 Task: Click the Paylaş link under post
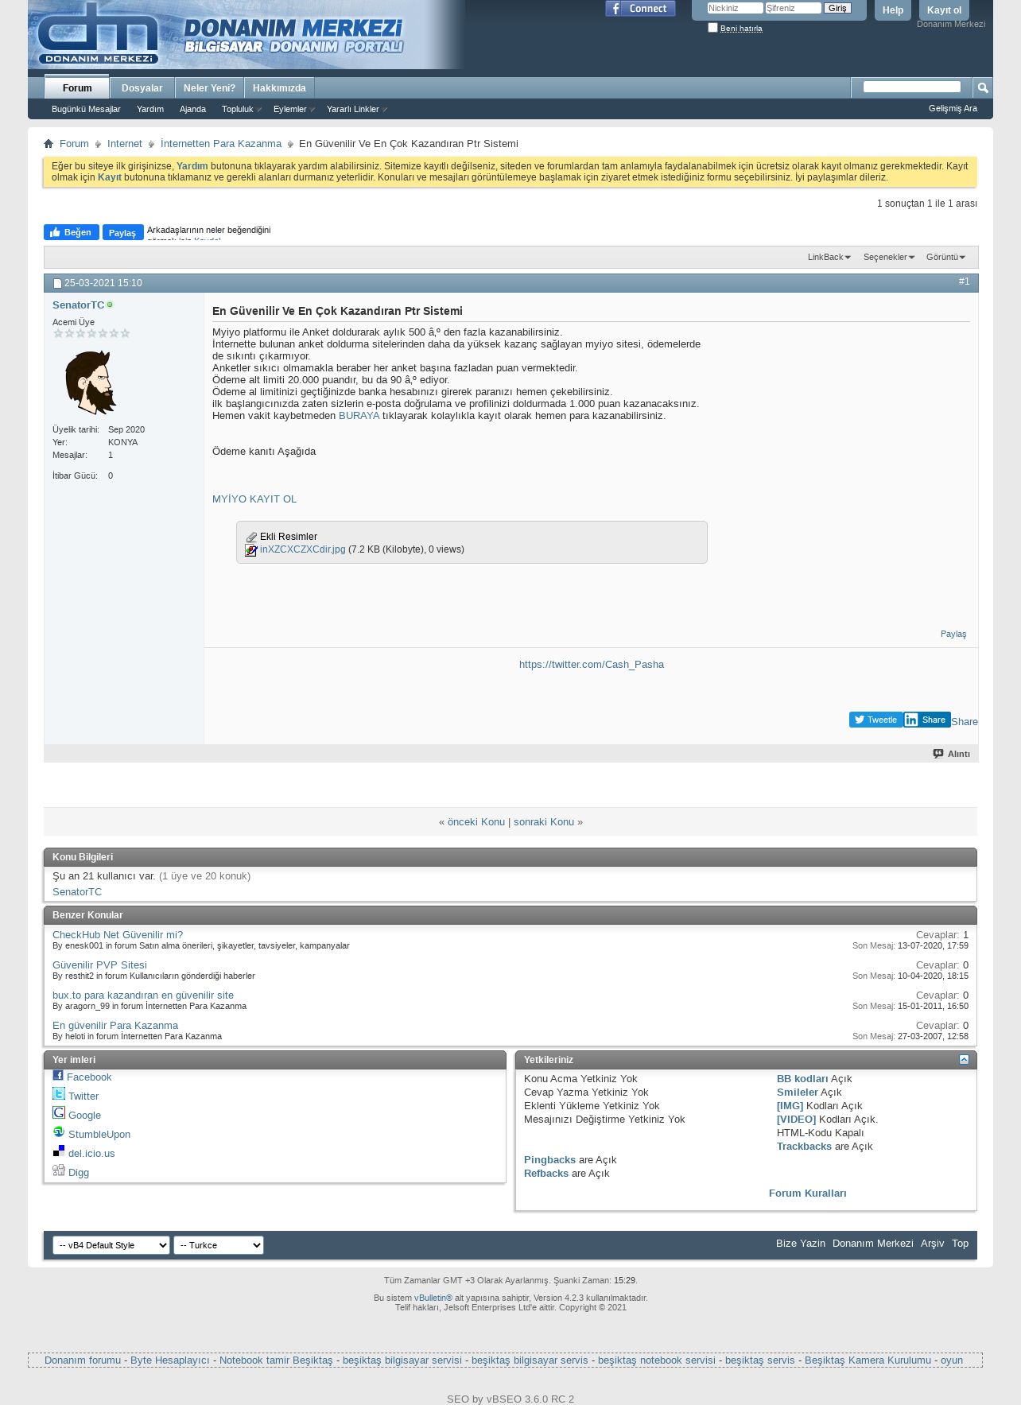(x=953, y=634)
